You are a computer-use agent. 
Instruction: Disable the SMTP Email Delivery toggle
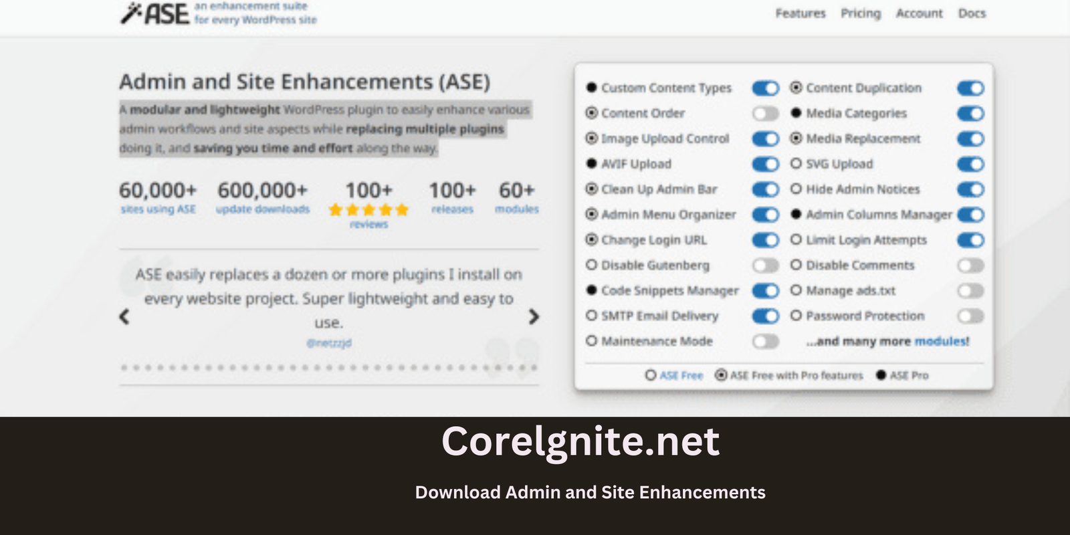[766, 316]
